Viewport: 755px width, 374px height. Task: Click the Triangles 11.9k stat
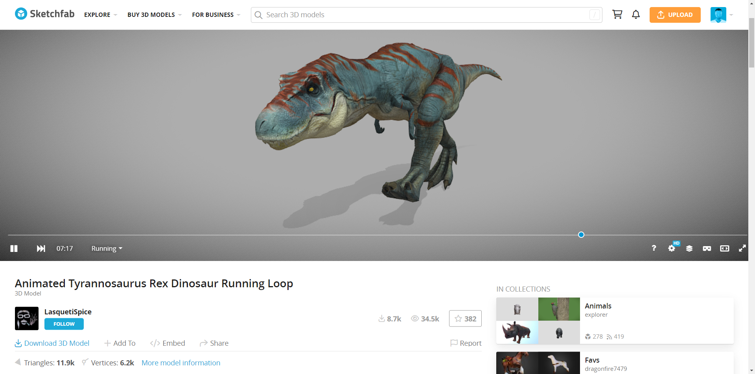pos(45,363)
